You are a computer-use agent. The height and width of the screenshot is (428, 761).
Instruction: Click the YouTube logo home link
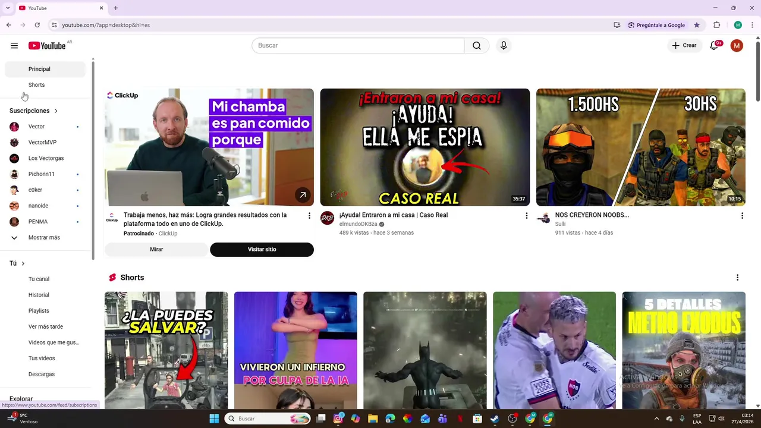(x=47, y=46)
